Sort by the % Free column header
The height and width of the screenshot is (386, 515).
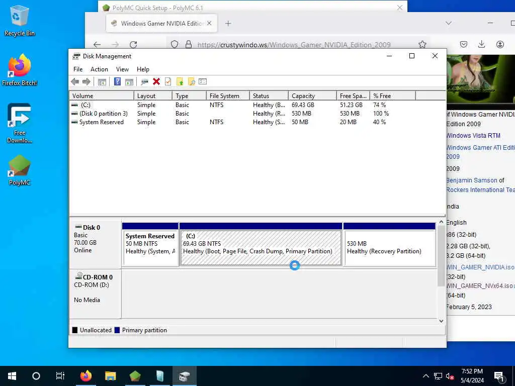[393, 96]
